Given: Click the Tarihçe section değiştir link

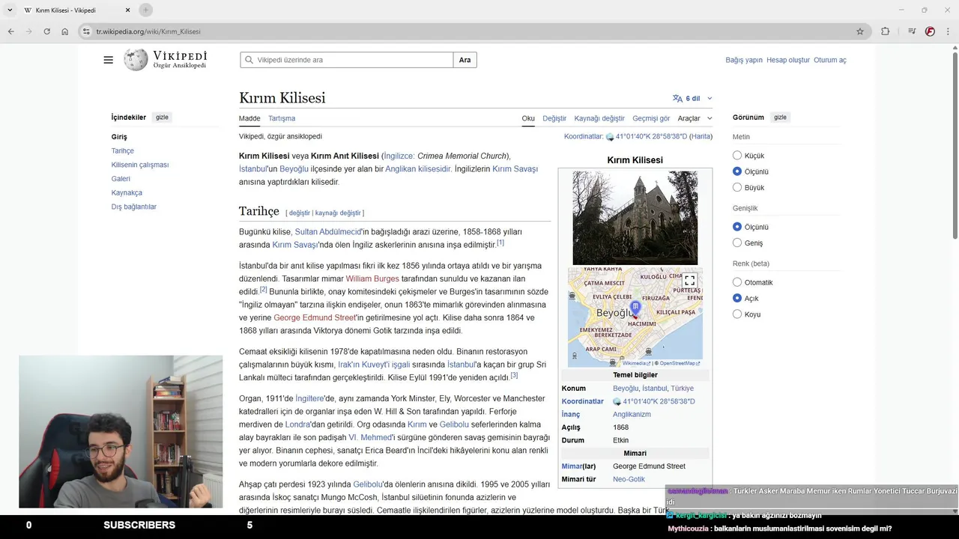Looking at the screenshot, I should point(299,213).
